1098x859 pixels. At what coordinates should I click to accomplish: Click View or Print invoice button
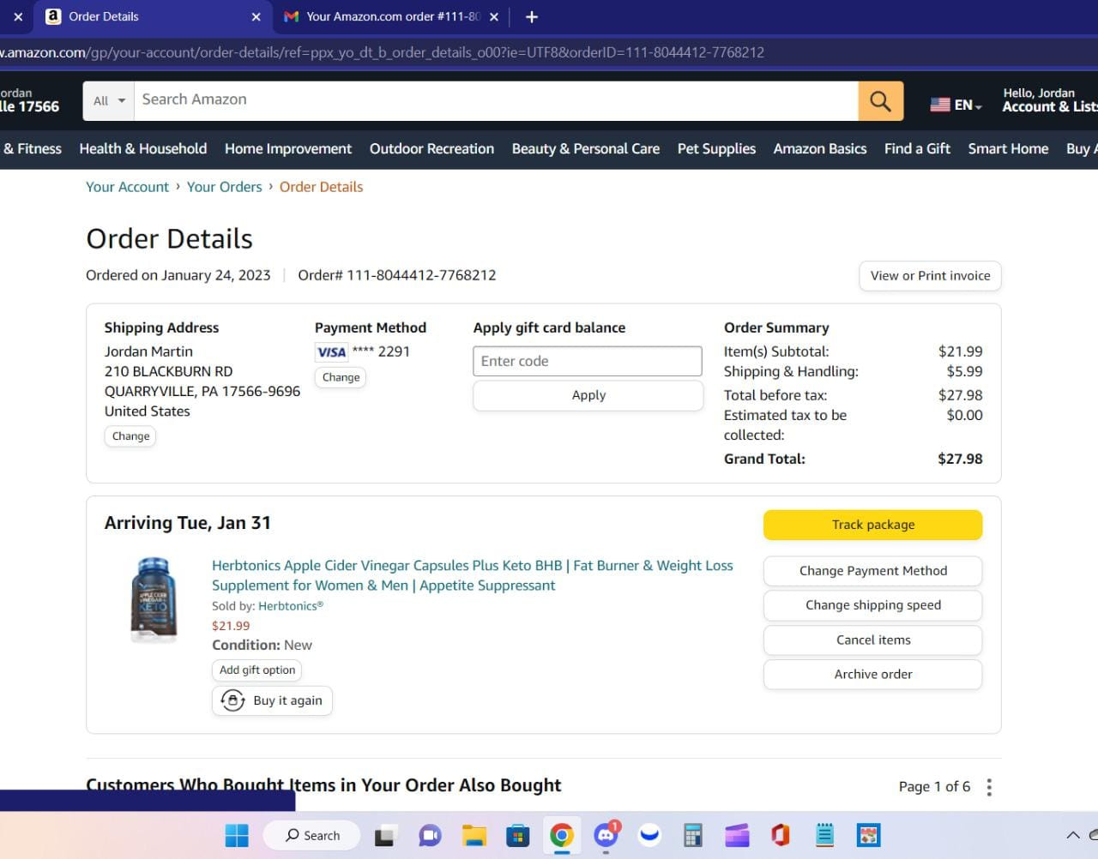tap(930, 276)
